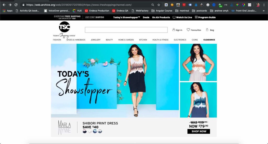Open the CLEARANCE category
The image size is (268, 144).
(209, 40)
